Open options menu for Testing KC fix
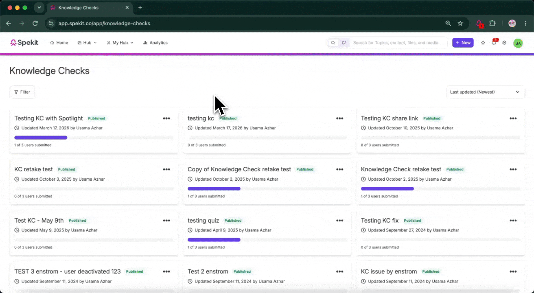 (x=513, y=221)
